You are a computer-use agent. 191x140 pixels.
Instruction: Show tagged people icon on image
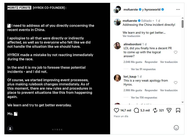(10, 129)
